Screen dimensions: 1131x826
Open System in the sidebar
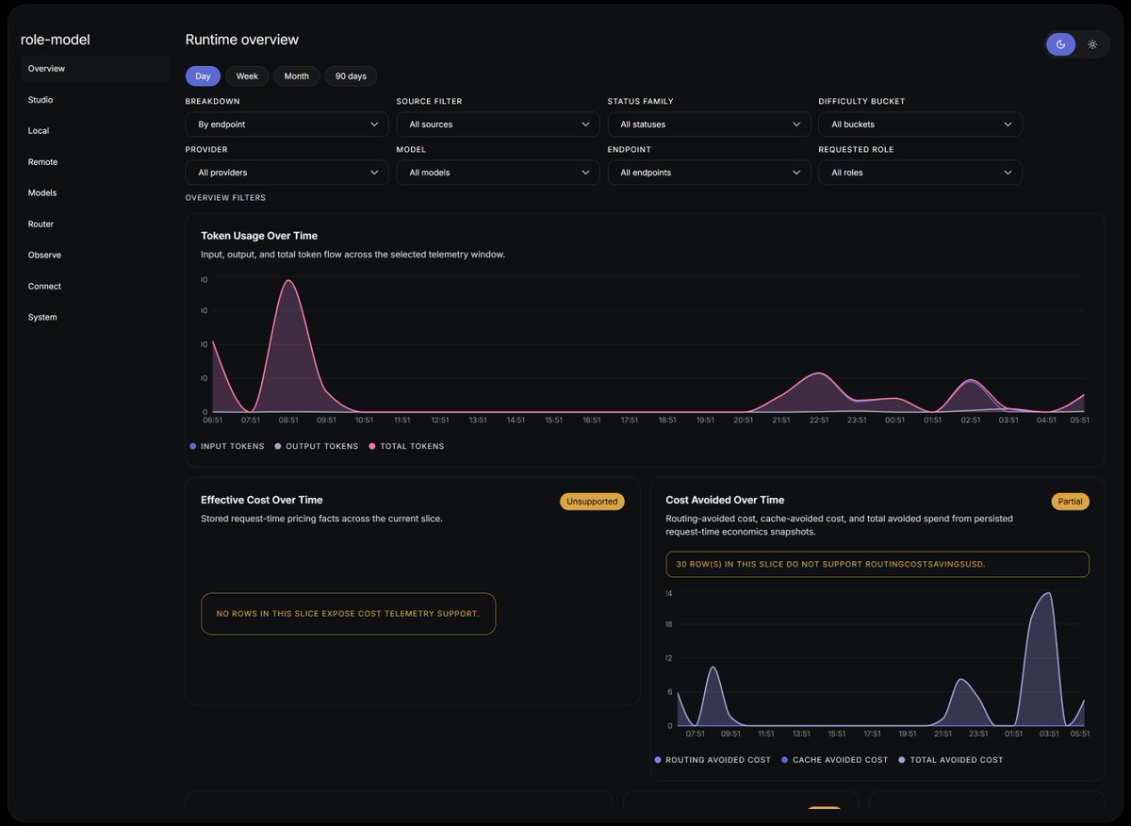point(95,318)
